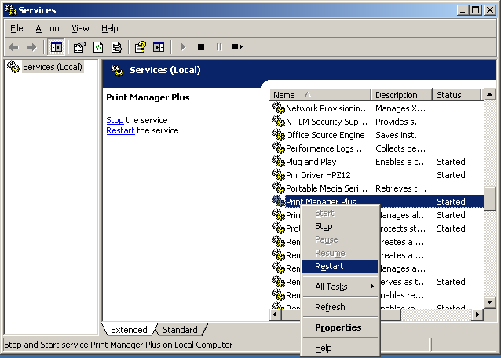
Task: Click the Refresh toolbar icon
Action: (x=98, y=47)
